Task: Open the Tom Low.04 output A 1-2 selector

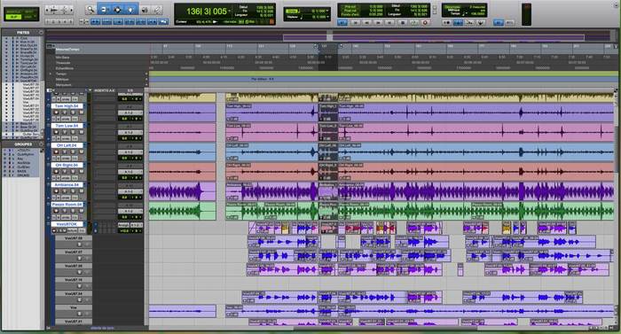Action: click(130, 133)
